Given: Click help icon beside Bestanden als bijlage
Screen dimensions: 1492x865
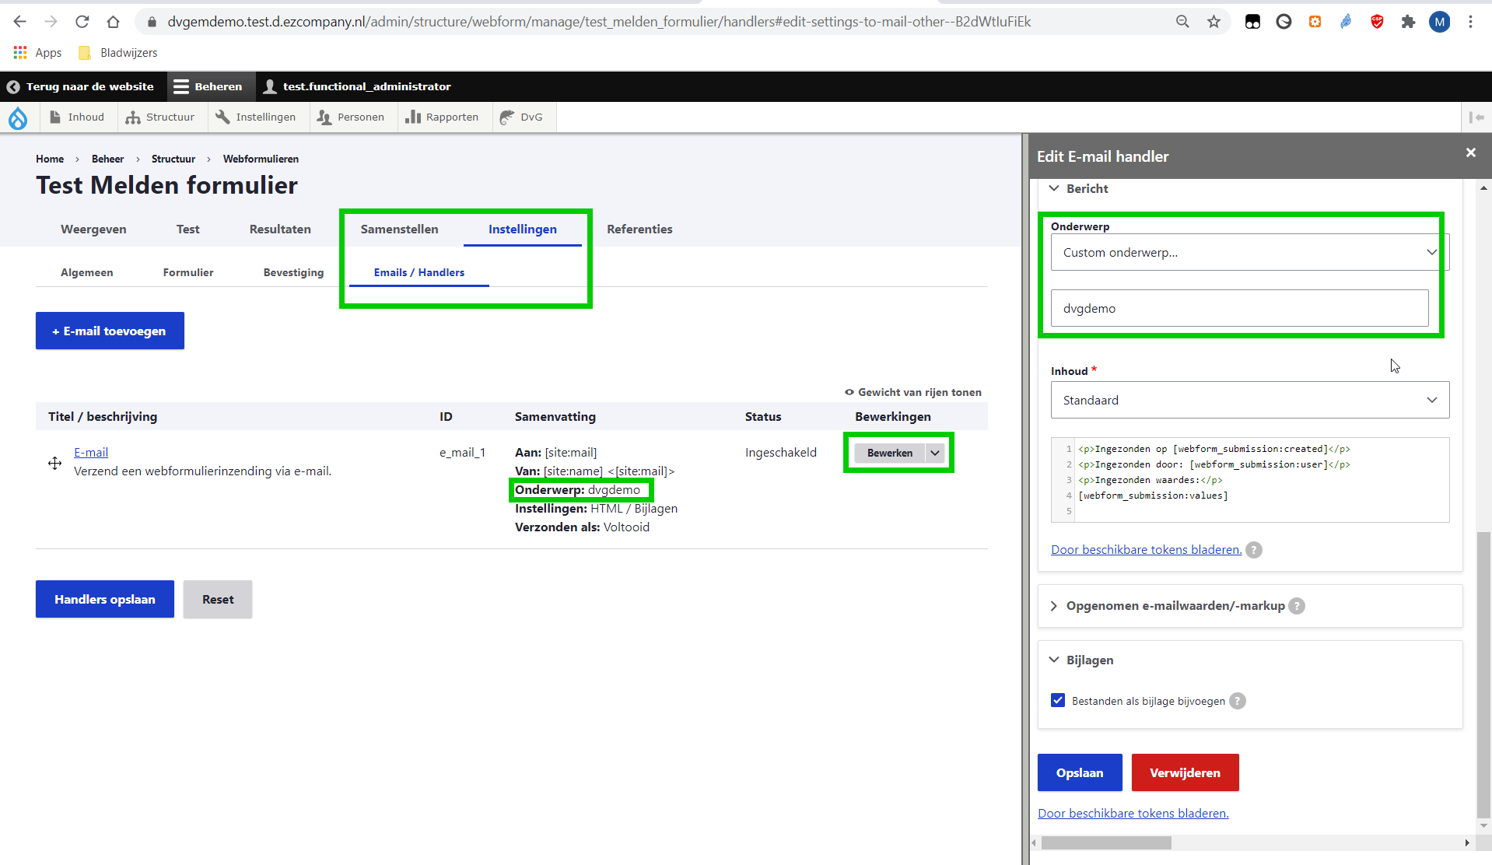Looking at the screenshot, I should click(x=1237, y=701).
